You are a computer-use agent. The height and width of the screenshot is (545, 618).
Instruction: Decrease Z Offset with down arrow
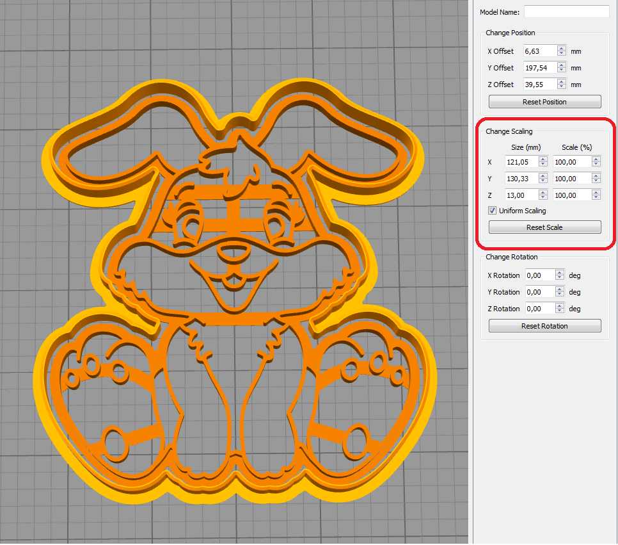click(x=562, y=87)
